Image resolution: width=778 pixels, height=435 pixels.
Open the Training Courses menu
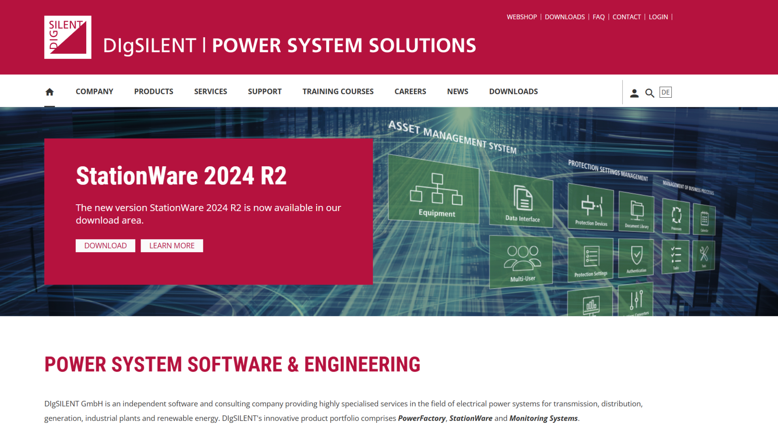click(x=338, y=92)
